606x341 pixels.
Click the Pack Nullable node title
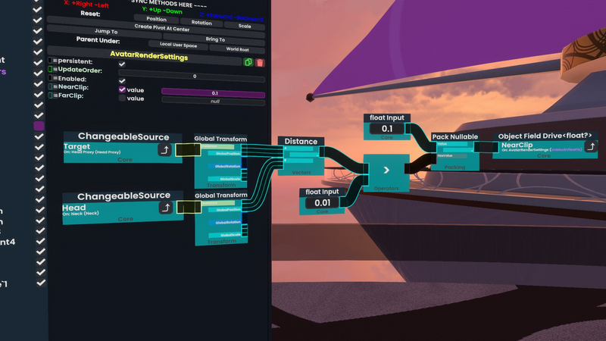[455, 137]
